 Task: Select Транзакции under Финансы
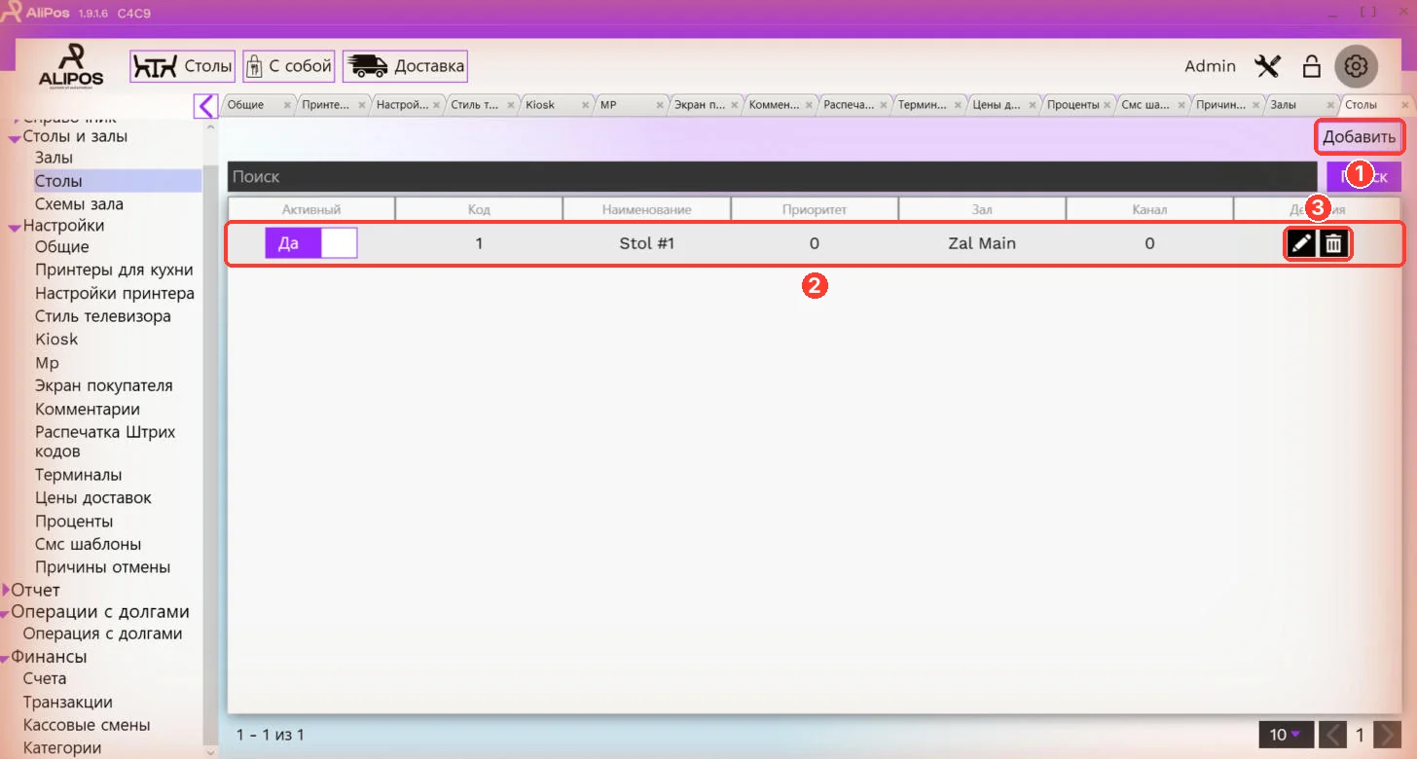coord(68,702)
